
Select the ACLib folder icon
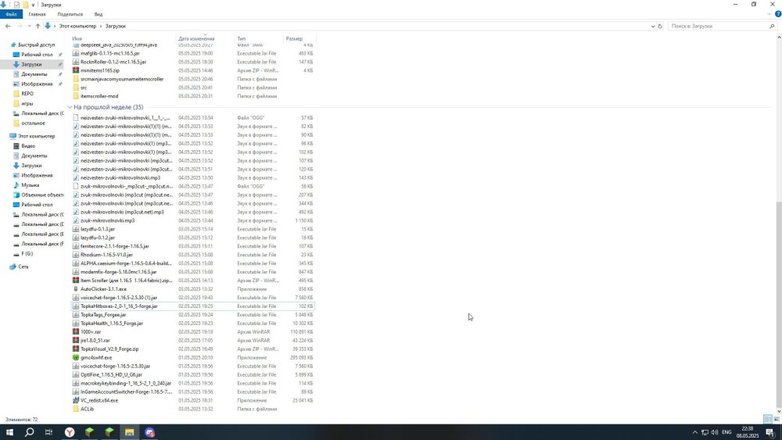click(76, 409)
